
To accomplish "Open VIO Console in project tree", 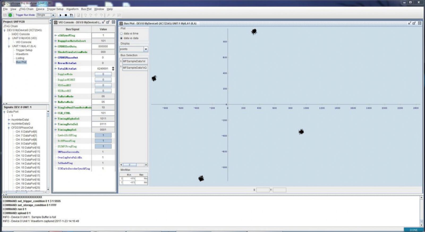I will (23, 42).
